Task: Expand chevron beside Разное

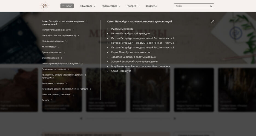Action: pos(52,100)
